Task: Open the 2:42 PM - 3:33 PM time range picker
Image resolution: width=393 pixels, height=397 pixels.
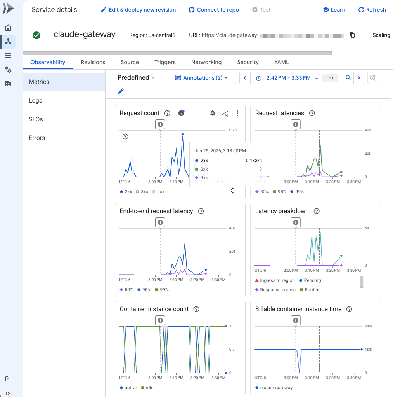Action: [x=287, y=78]
